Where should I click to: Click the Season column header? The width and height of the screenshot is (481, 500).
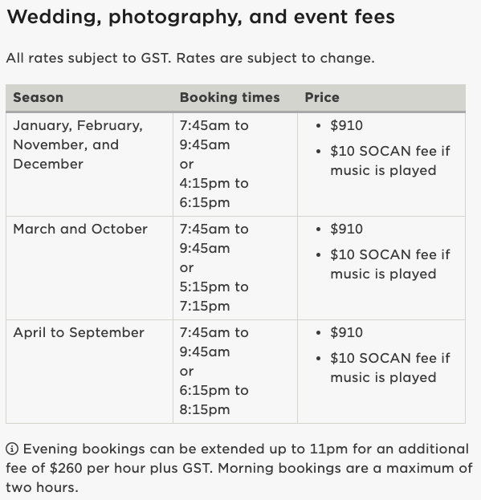38,98
